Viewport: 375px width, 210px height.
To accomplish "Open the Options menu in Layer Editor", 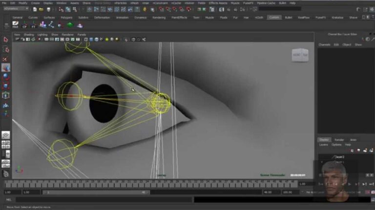I will [336, 144].
